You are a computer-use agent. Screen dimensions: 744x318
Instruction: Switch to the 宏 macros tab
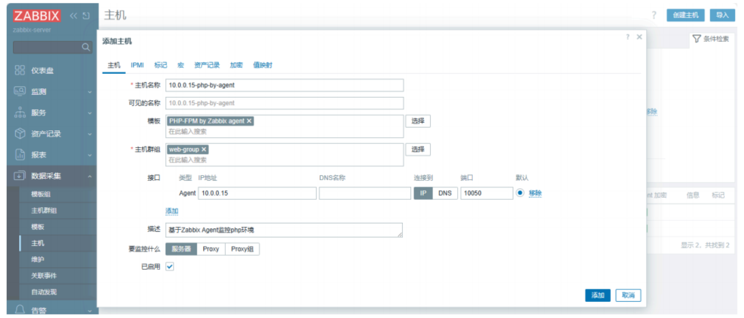[x=181, y=65]
